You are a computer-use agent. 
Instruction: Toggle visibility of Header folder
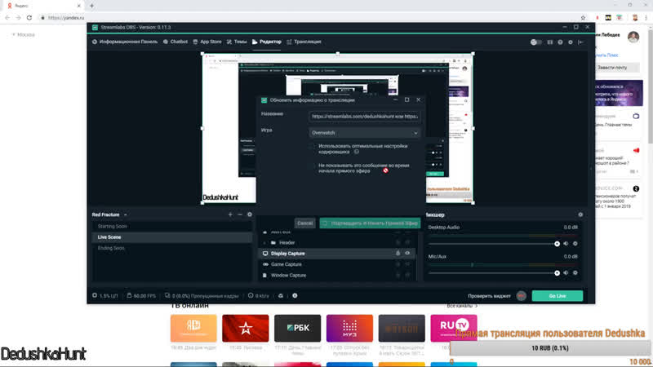click(x=407, y=242)
